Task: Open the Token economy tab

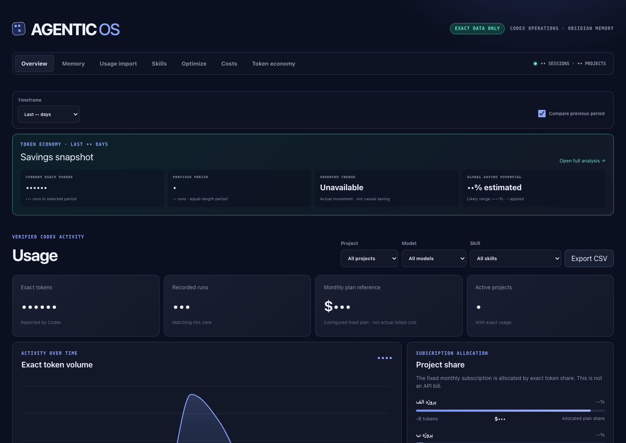Action: point(273,63)
